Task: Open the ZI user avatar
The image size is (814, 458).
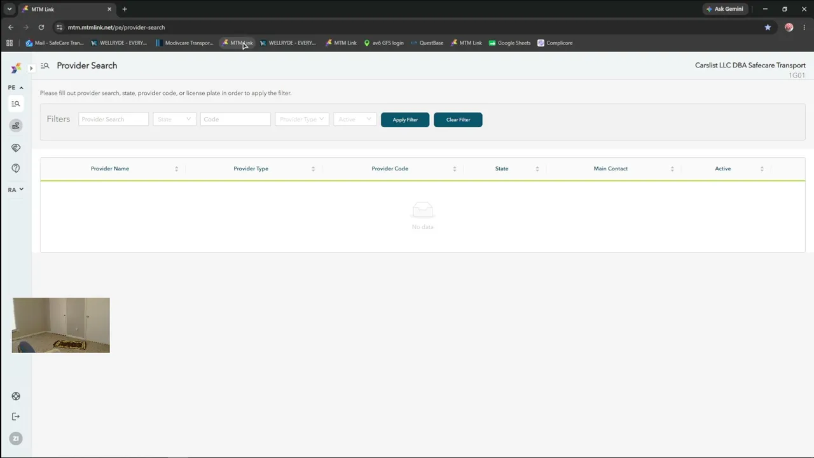Action: [16, 438]
